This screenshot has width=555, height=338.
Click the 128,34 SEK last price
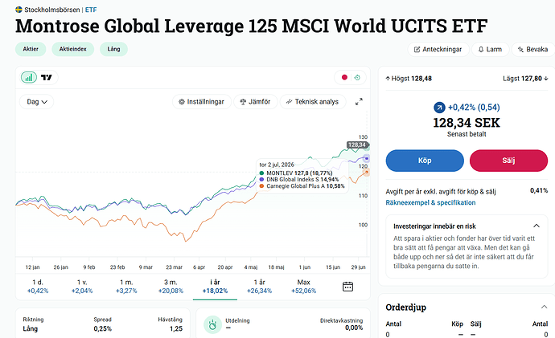(x=467, y=123)
